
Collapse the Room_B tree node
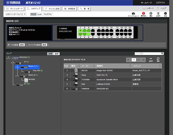click(x=16, y=76)
